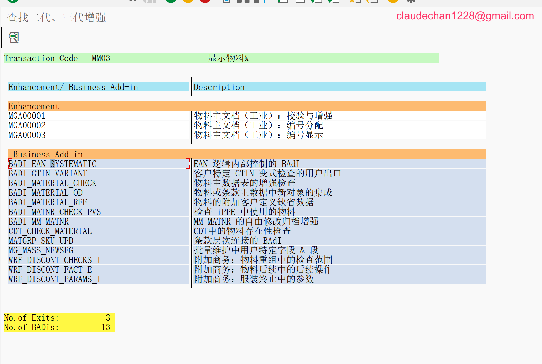The width and height of the screenshot is (542, 364).
Task: Open enhancement MGA00001
Action: point(27,116)
